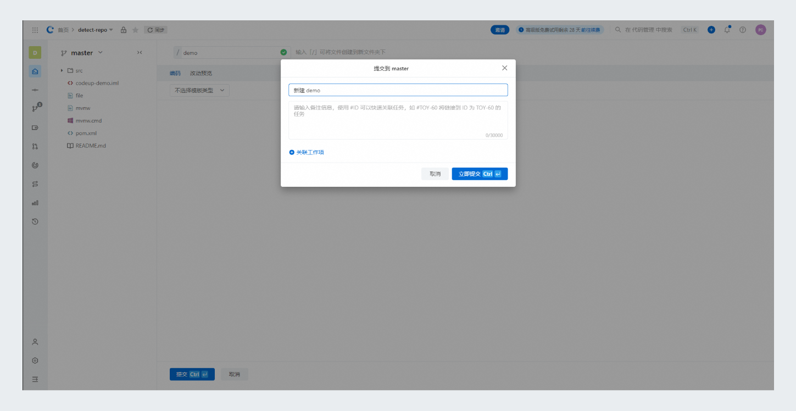Image resolution: width=796 pixels, height=411 pixels.
Task: Star the repository
Action: click(x=135, y=30)
